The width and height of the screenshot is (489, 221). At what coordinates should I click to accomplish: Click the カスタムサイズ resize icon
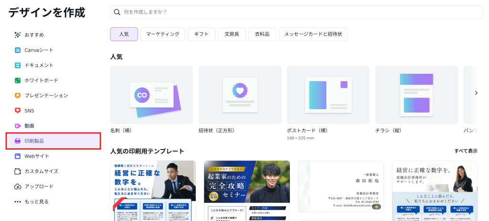coord(18,171)
